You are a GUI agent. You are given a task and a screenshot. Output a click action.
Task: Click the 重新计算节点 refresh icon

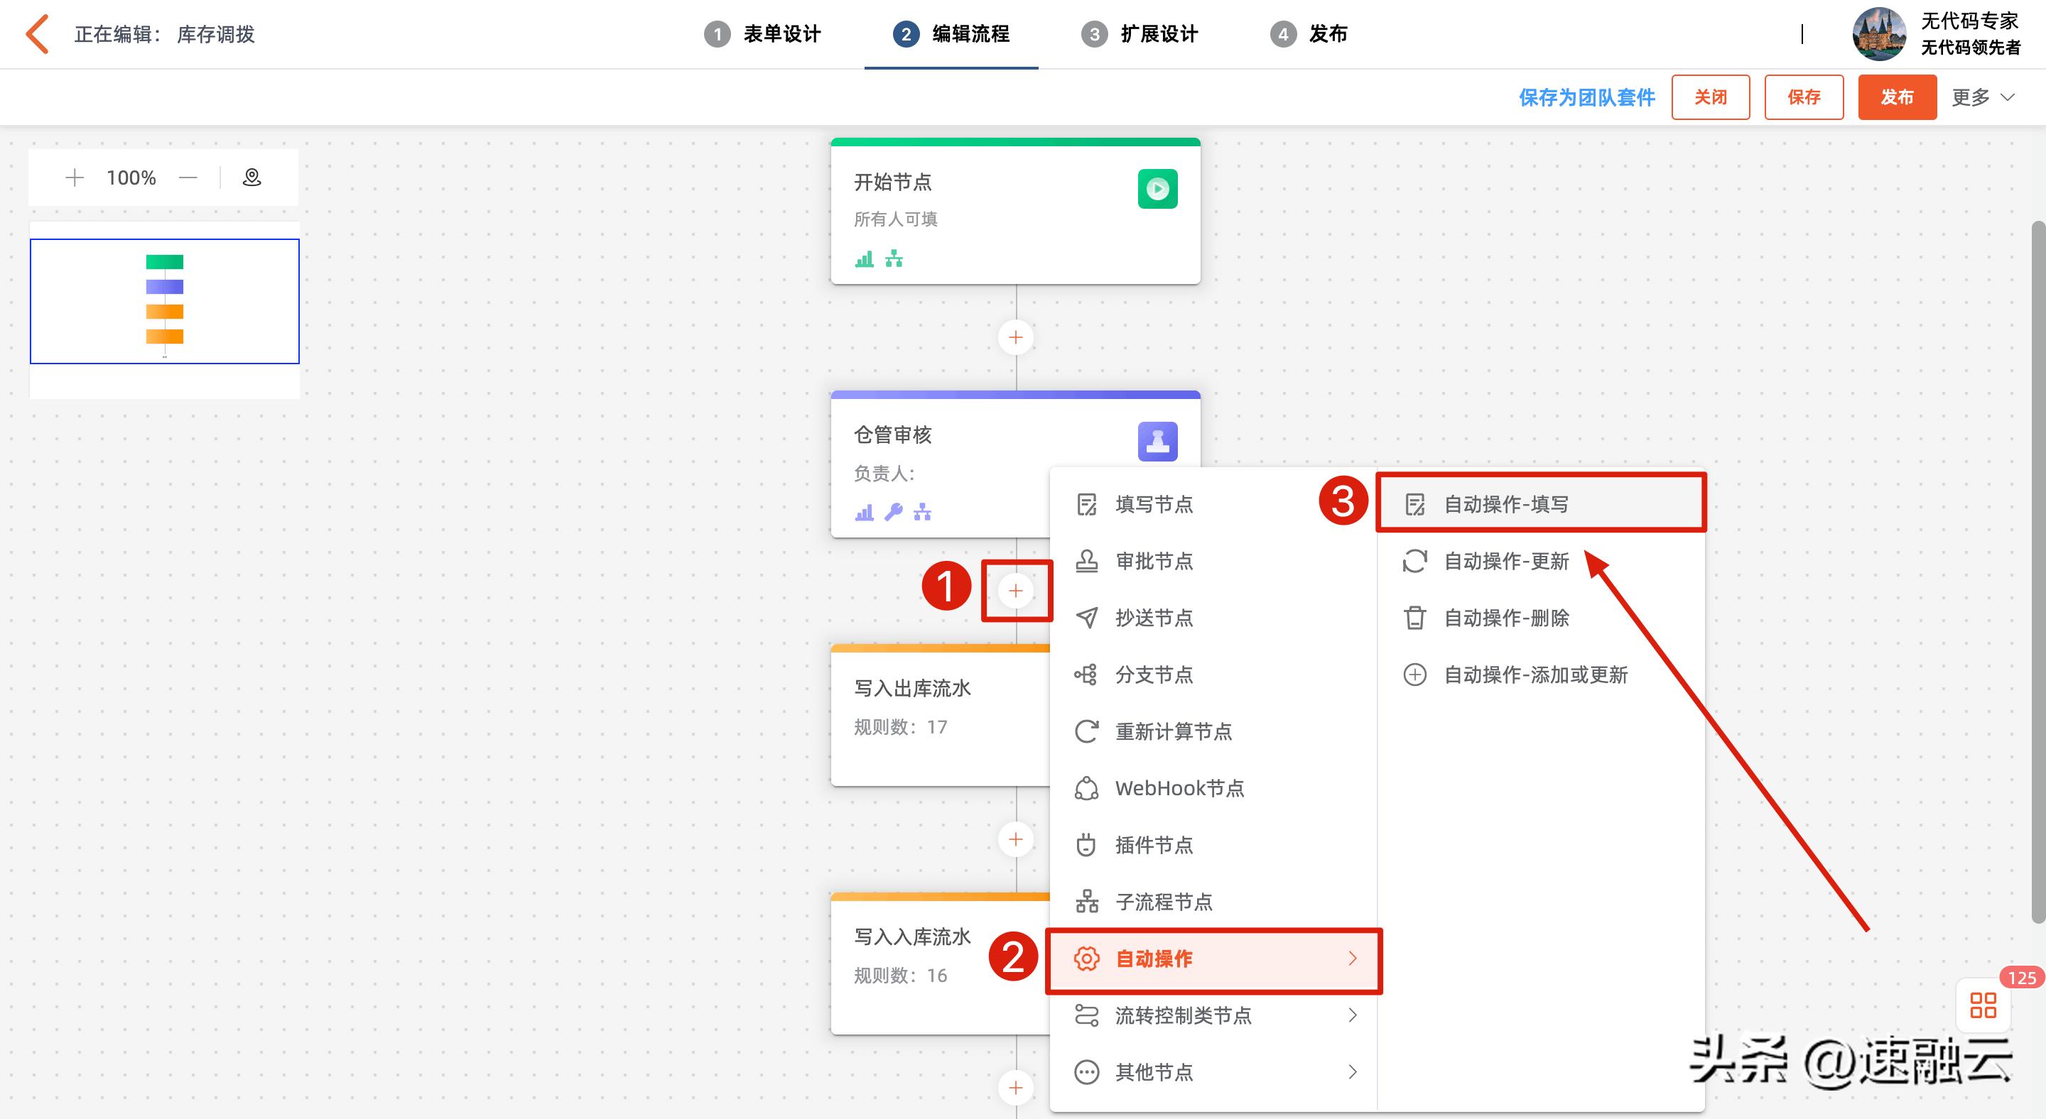[1086, 731]
